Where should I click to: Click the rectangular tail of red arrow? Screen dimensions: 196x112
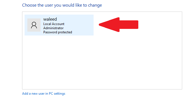coord(129,25)
